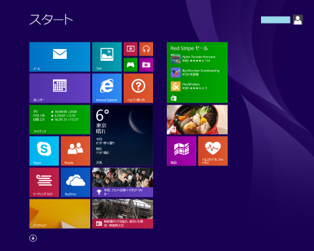Open the Sports news tile with trophy
The height and width of the screenshot is (251, 314).
122,182
